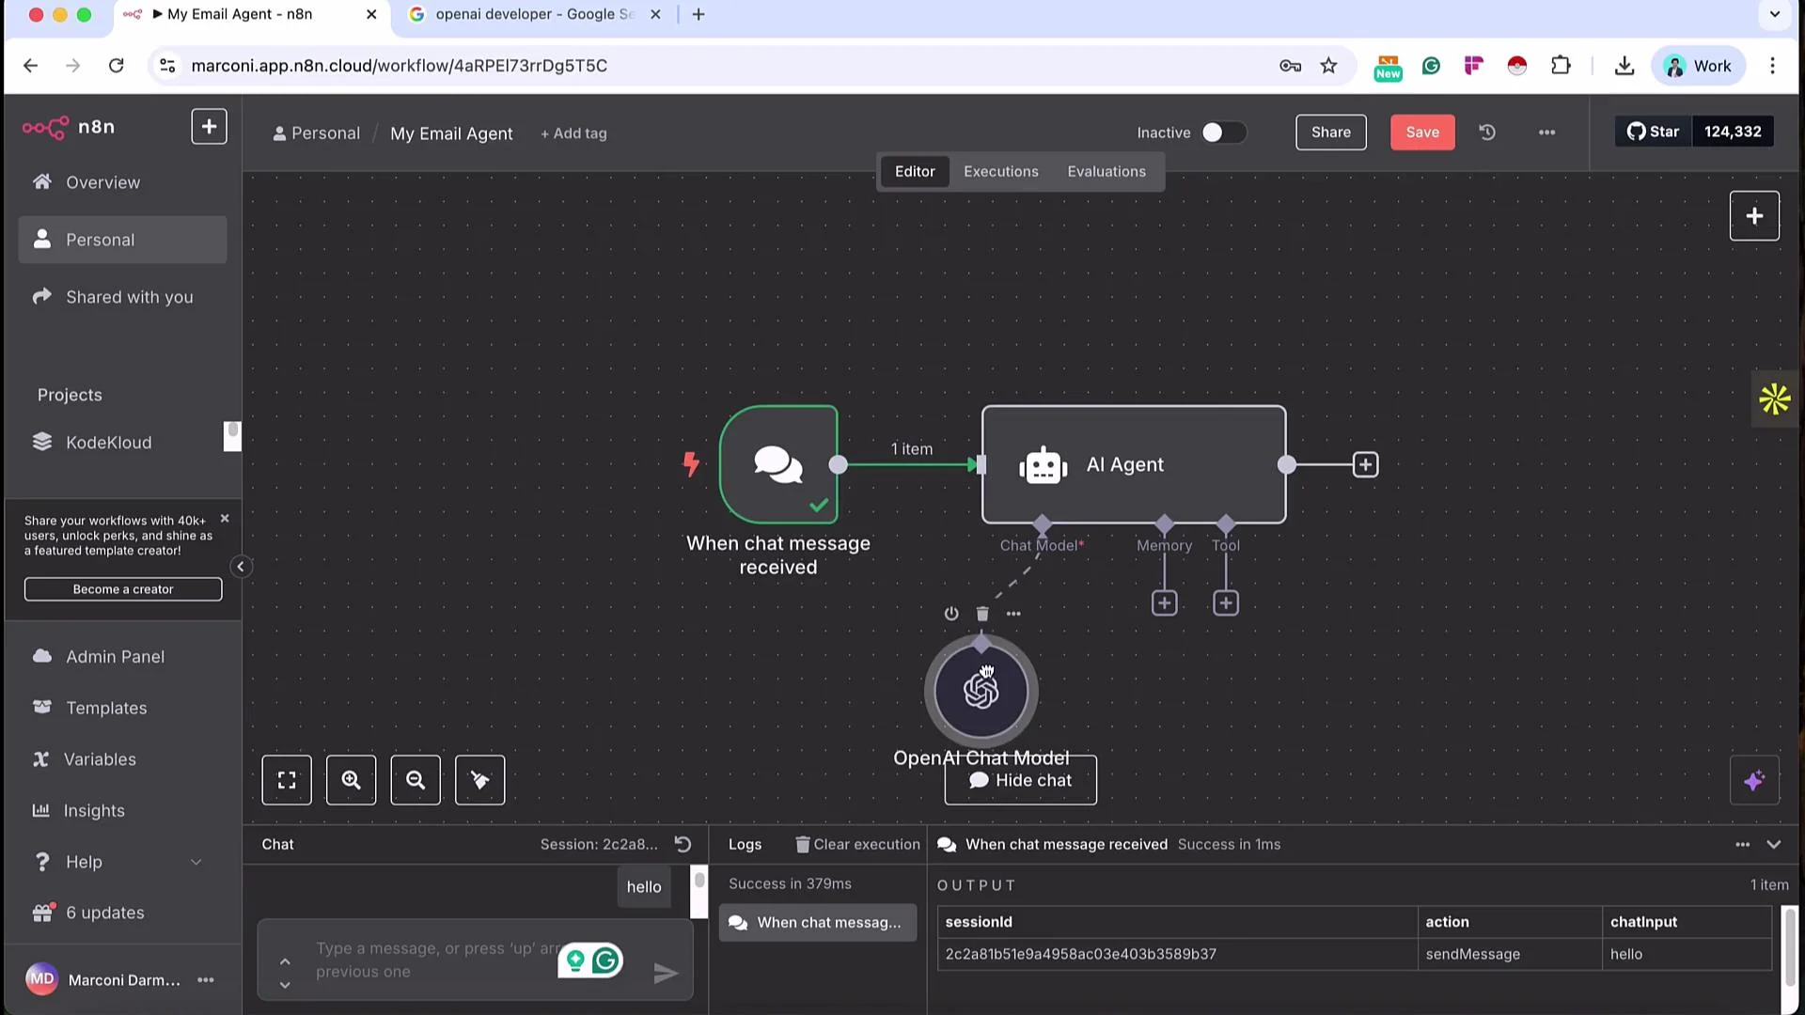The image size is (1805, 1015).
Task: Open the Chrome Work profile menu
Action: (1698, 66)
